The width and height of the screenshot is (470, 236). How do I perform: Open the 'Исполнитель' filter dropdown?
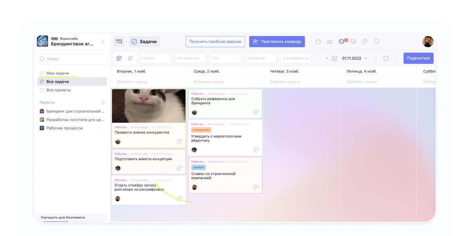click(191, 58)
